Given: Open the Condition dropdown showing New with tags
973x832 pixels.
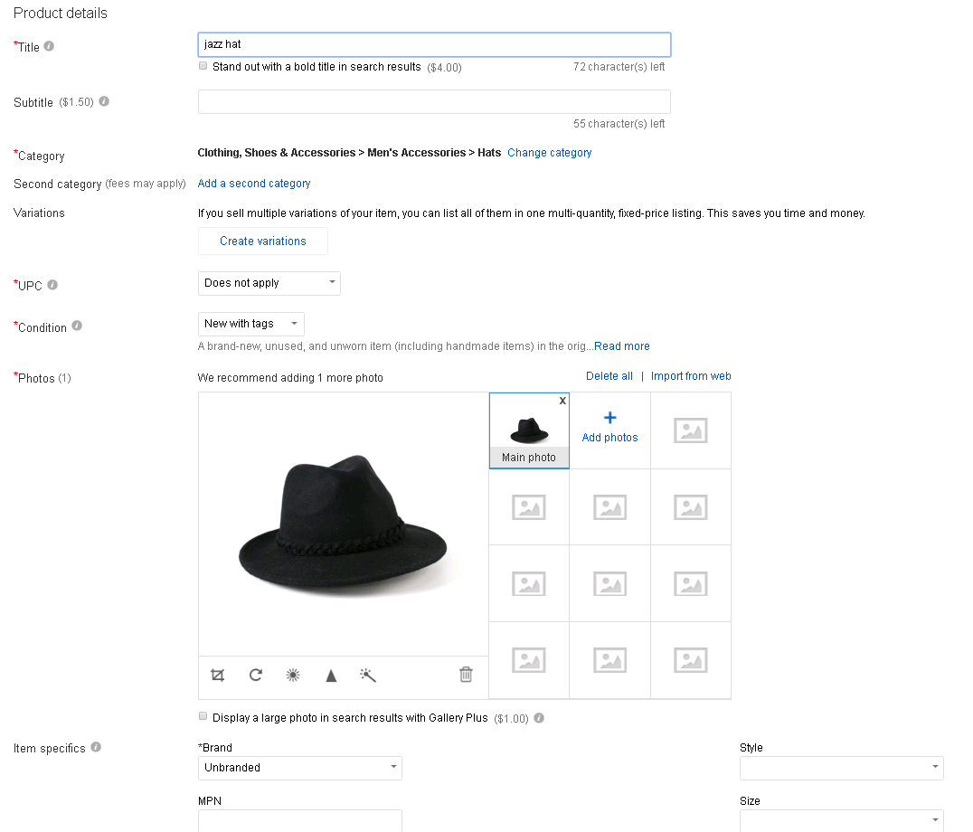Looking at the screenshot, I should [250, 324].
